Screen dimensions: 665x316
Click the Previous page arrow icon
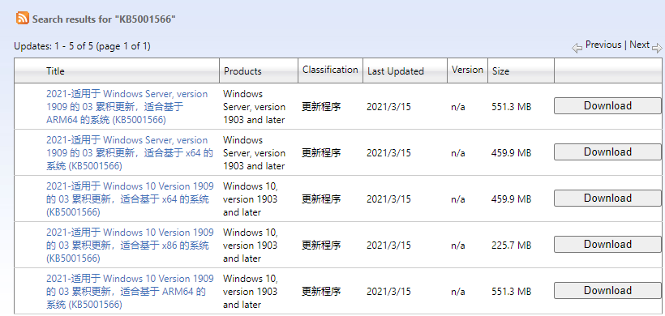pyautogui.click(x=577, y=49)
